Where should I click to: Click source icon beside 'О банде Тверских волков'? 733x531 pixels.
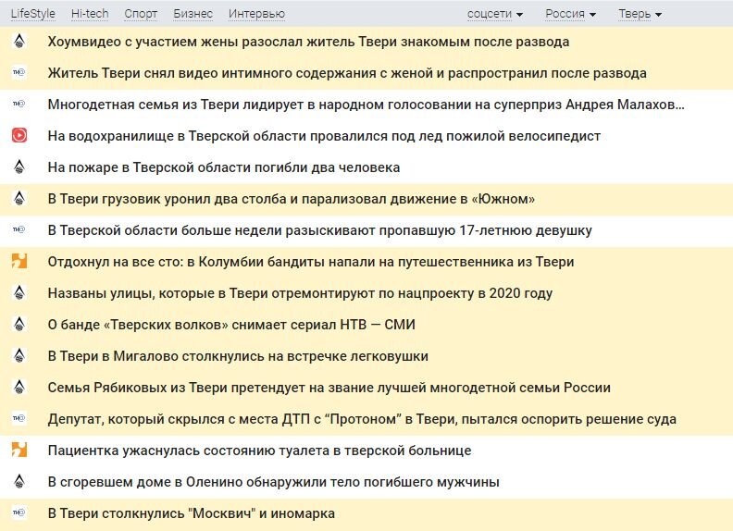coord(19,324)
